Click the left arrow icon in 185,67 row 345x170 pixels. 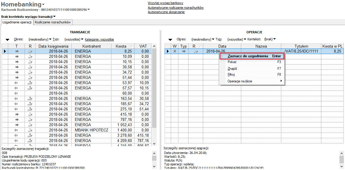tap(16, 104)
